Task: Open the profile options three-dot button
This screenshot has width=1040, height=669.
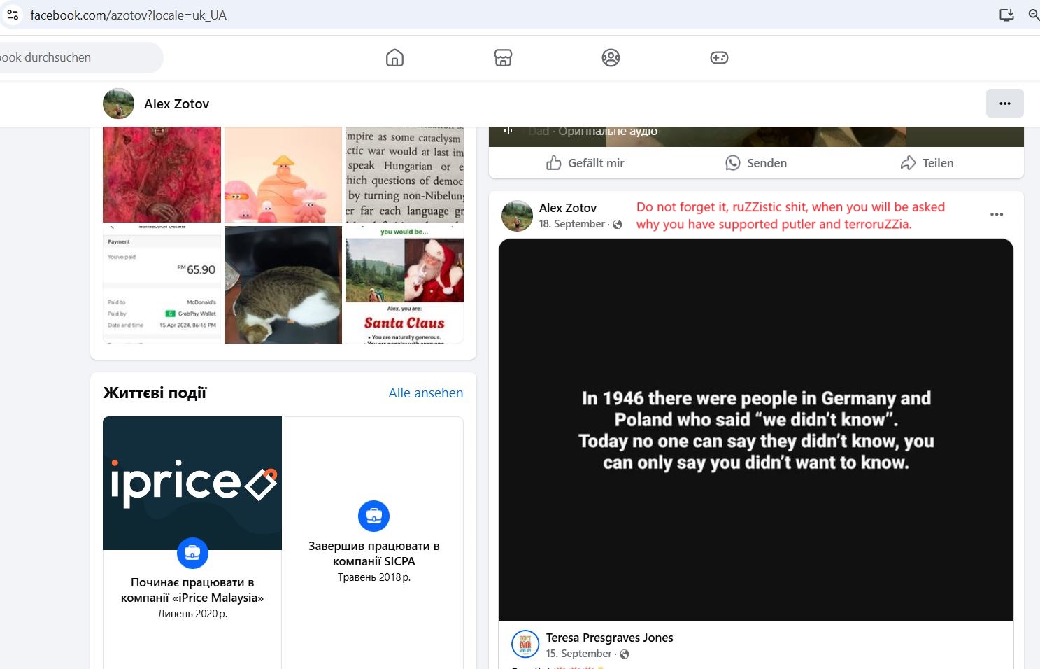Action: [x=1005, y=104]
